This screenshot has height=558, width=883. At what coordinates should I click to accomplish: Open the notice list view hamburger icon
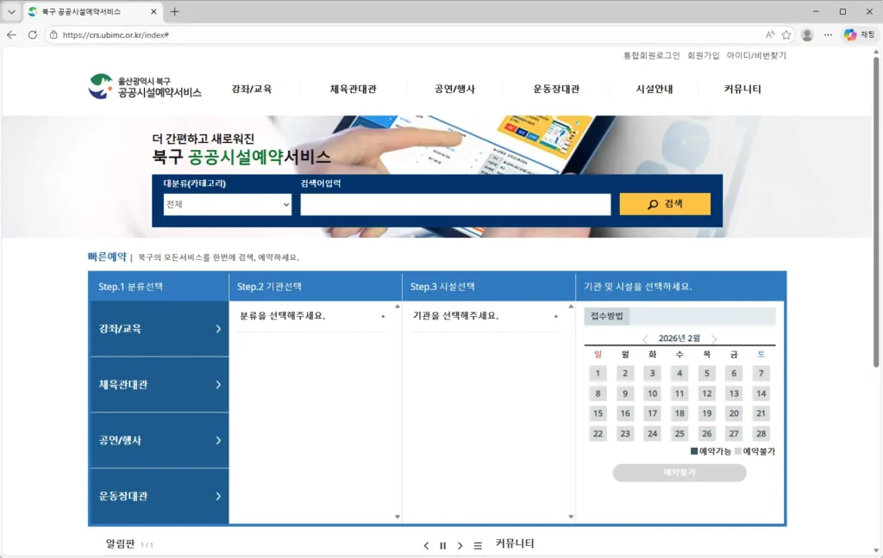click(x=477, y=545)
